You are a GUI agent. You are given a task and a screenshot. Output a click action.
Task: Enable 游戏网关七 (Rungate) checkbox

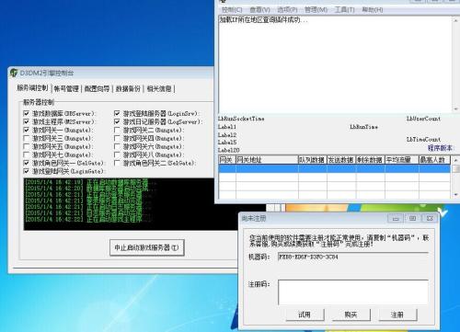click(27, 155)
